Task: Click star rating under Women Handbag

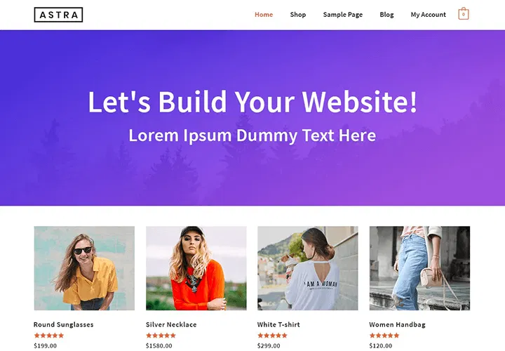Action: coord(384,336)
